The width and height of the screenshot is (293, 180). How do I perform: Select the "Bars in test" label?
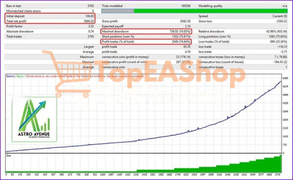[x=14, y=6]
